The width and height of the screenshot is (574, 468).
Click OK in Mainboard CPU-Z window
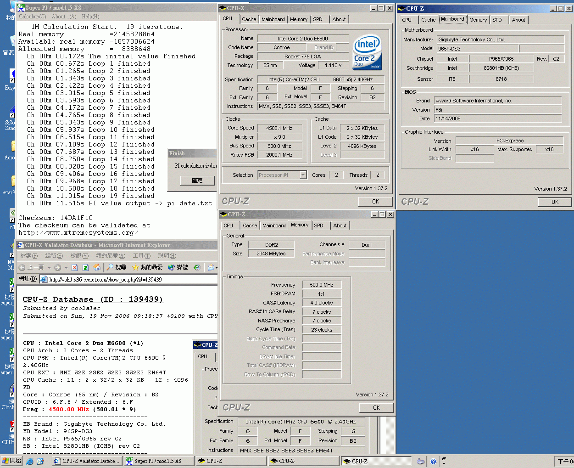coord(555,202)
